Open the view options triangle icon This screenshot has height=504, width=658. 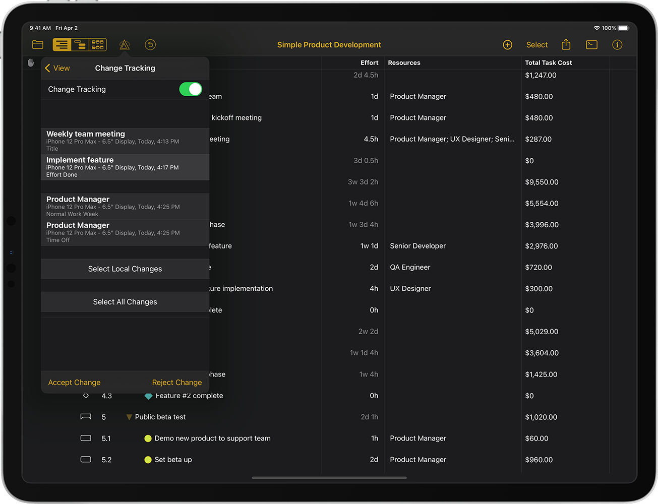point(125,45)
